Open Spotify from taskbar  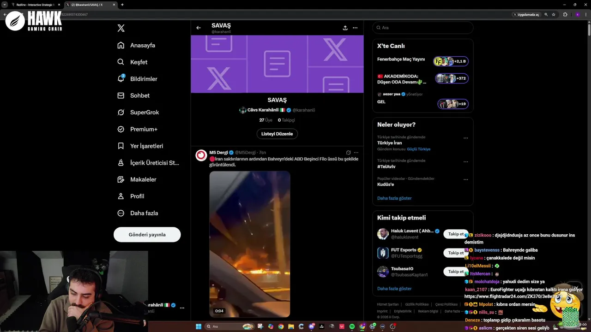point(352,326)
